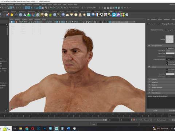
Task: Open the V-Ray menu in menu bar
Action: click(x=65, y=4)
